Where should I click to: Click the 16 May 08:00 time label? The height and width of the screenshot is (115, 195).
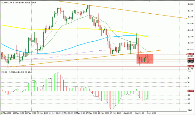(31, 113)
